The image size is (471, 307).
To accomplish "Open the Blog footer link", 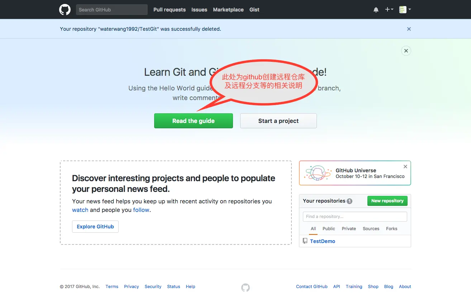I will click(x=389, y=287).
